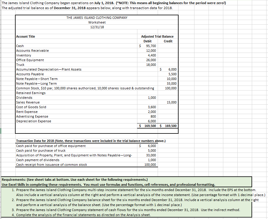Click the truck cash paid amount 5,000
The image size is (268, 219).
152,151
